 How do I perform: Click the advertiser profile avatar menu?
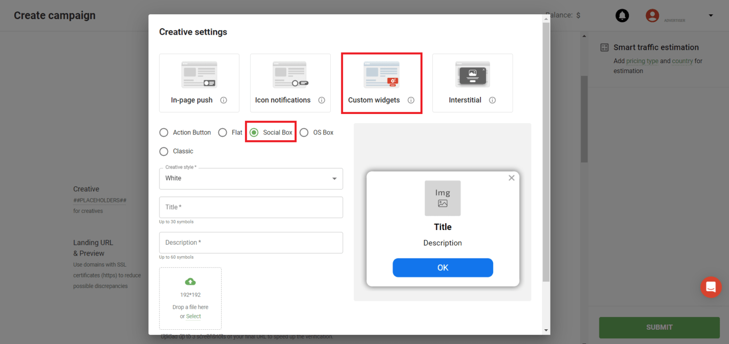tap(652, 15)
